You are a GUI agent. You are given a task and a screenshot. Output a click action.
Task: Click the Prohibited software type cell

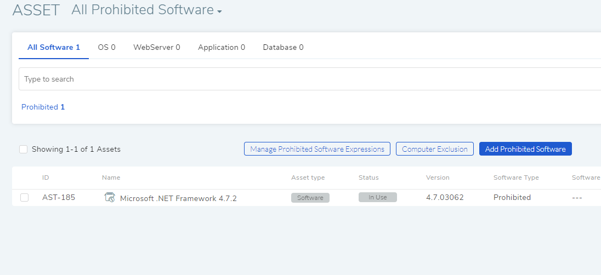coord(512,197)
